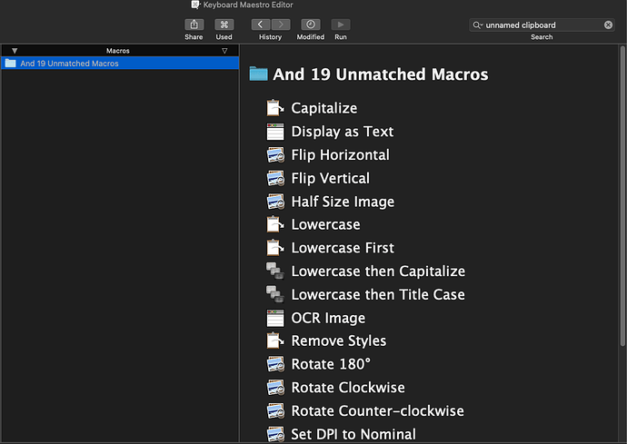Click the Remove Styles clipboard icon
This screenshot has width=627, height=444.
click(275, 340)
